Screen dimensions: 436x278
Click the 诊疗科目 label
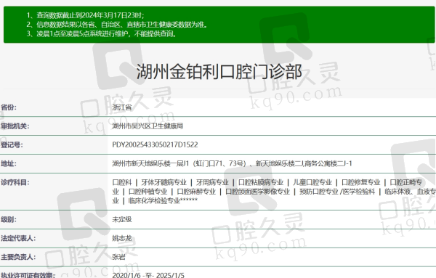click(x=15, y=182)
